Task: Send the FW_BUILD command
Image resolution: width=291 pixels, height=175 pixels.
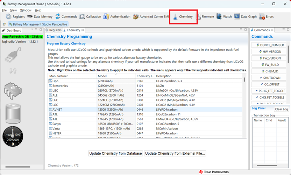Action: [x=269, y=65]
